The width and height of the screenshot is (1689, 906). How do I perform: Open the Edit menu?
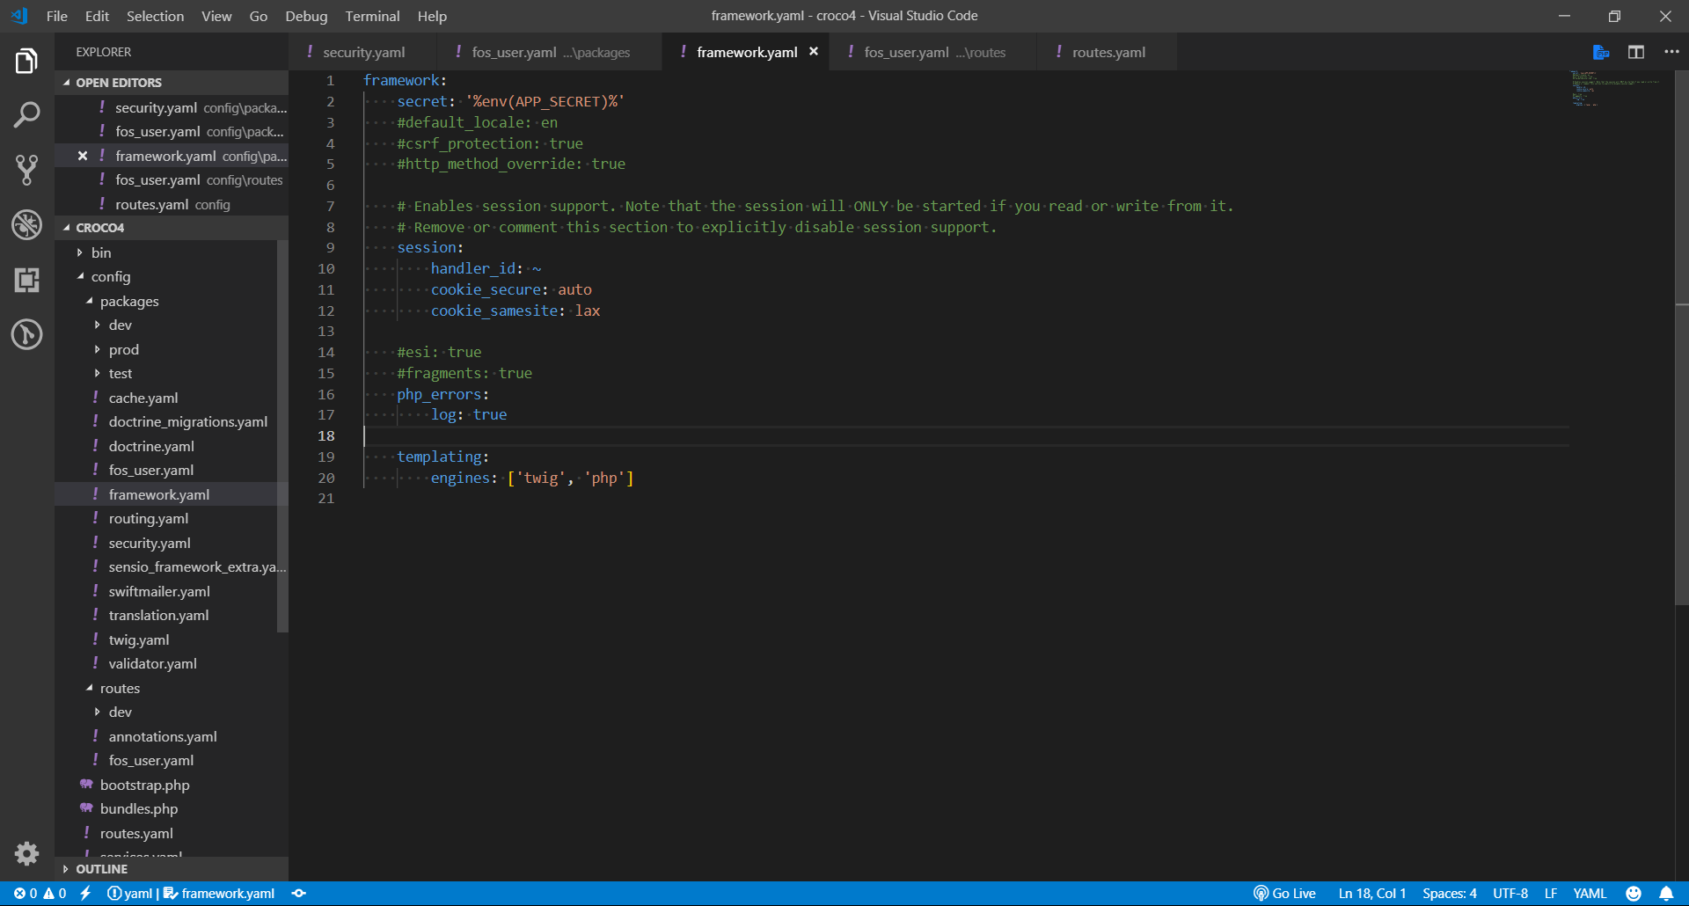(x=97, y=16)
